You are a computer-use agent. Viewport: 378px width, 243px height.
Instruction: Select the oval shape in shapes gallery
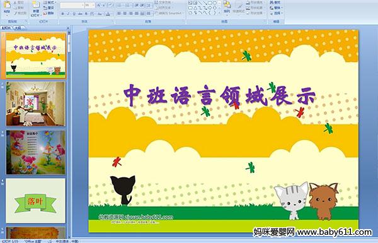(215, 3)
